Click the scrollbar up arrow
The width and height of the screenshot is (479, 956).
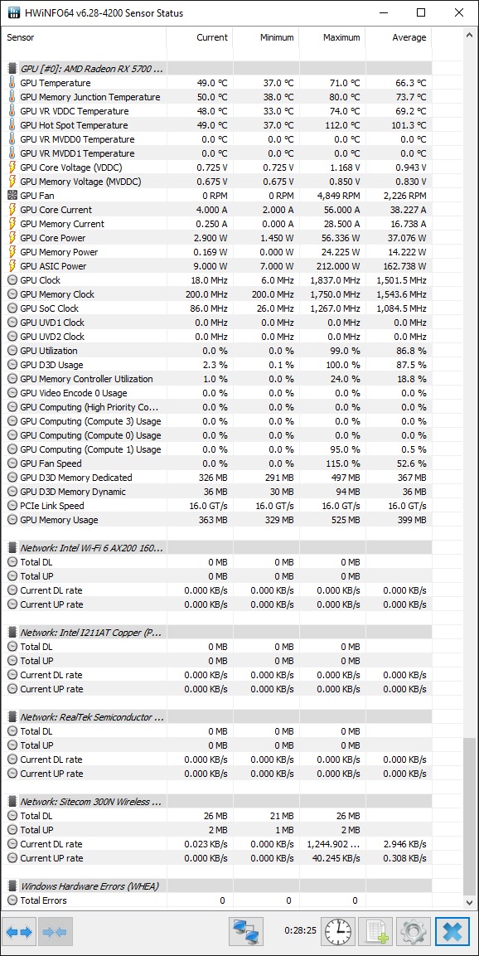click(x=469, y=36)
